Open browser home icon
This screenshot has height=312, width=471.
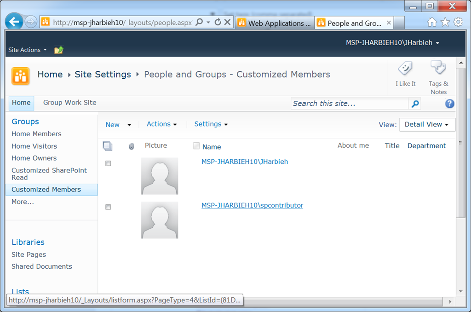click(432, 22)
